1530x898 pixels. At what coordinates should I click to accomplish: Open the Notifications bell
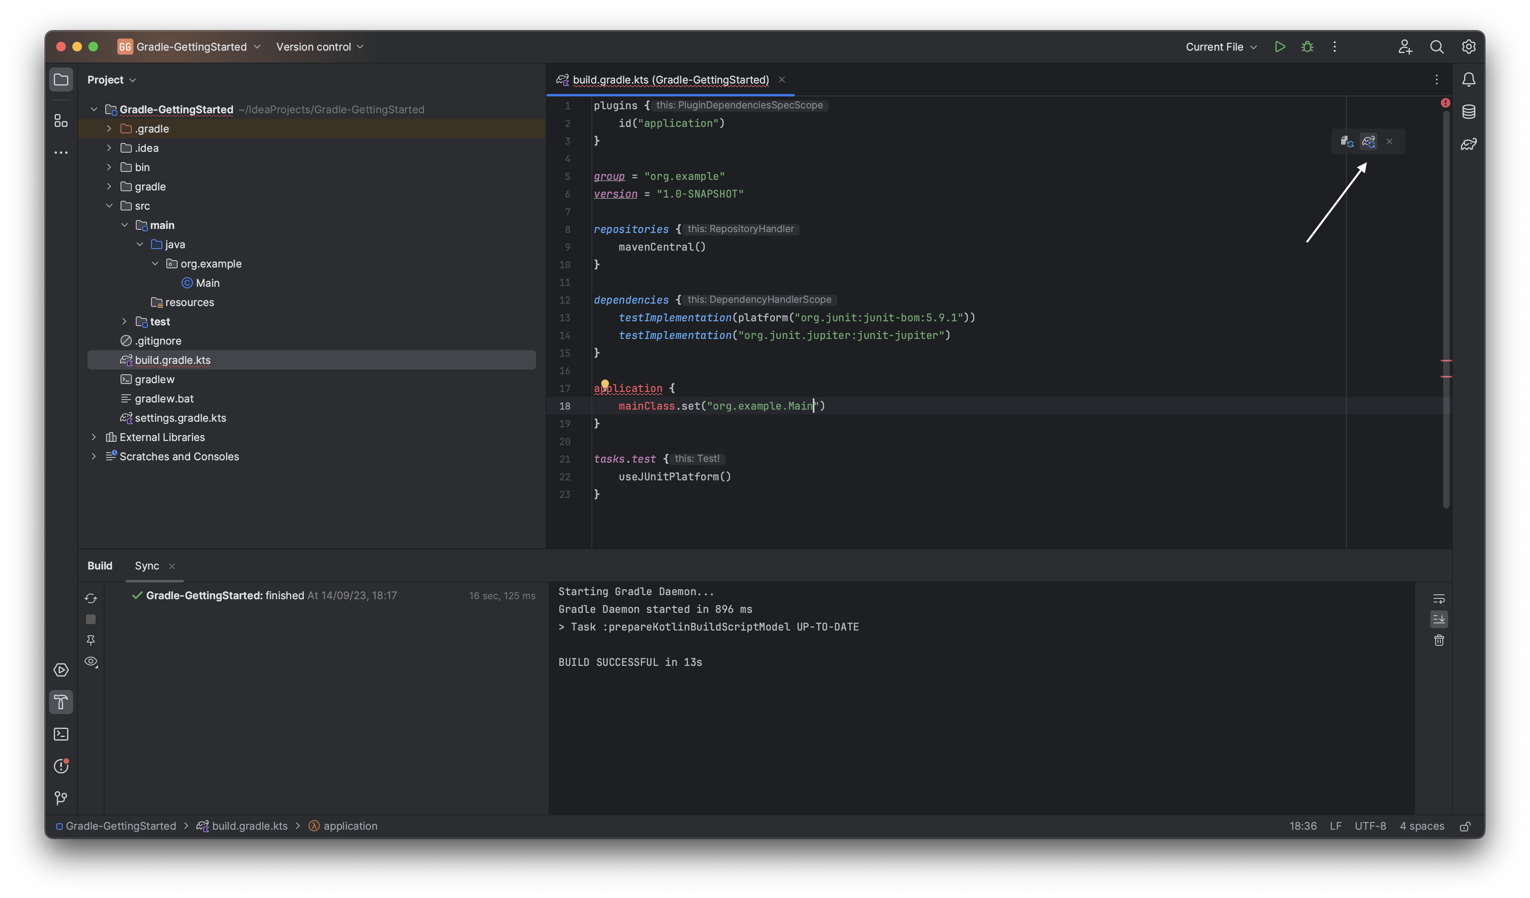click(x=1468, y=80)
